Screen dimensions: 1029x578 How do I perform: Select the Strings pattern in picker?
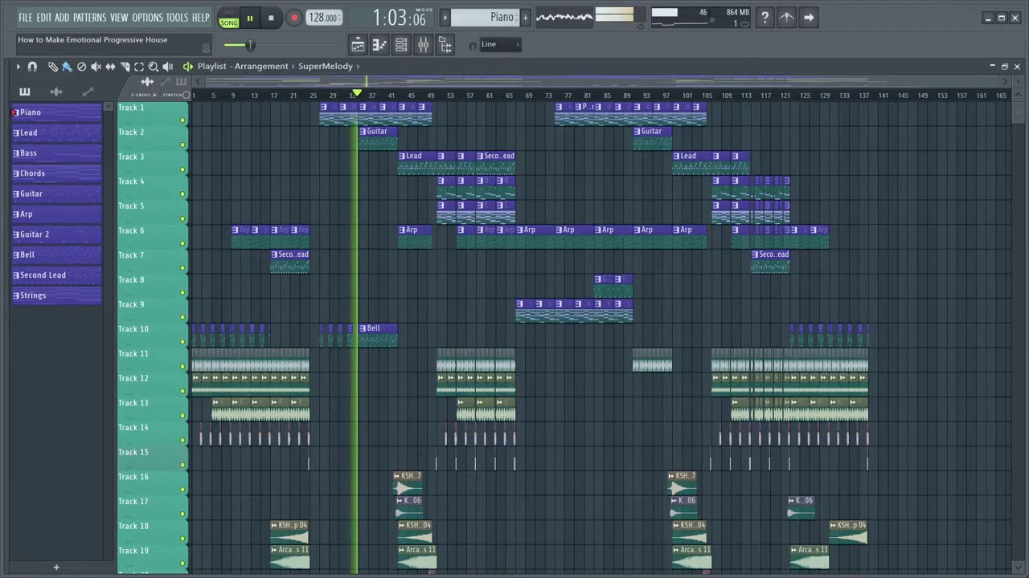(56, 295)
